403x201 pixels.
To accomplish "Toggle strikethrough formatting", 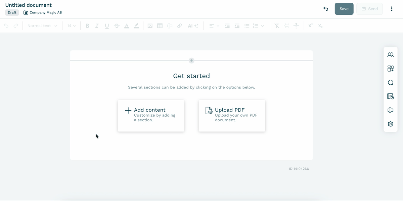I will [x=117, y=26].
